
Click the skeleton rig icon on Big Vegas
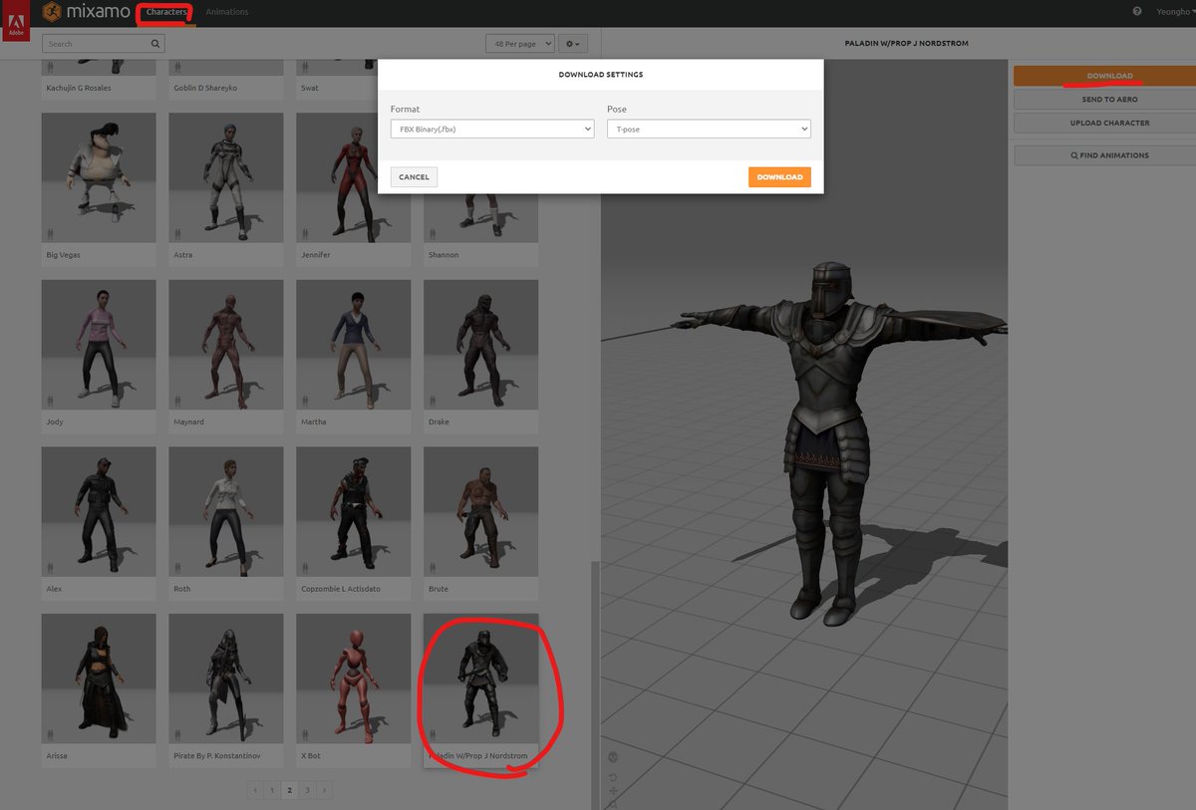tap(49, 233)
